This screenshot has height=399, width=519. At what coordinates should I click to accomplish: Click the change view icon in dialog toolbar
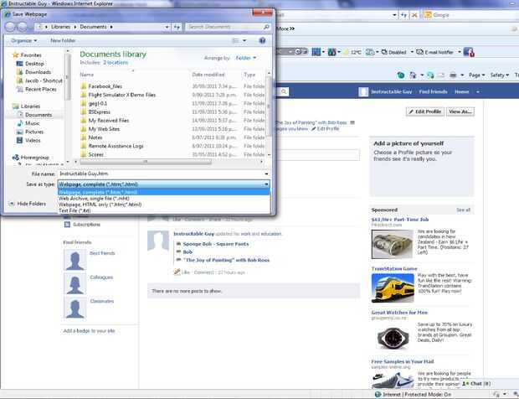click(x=235, y=40)
